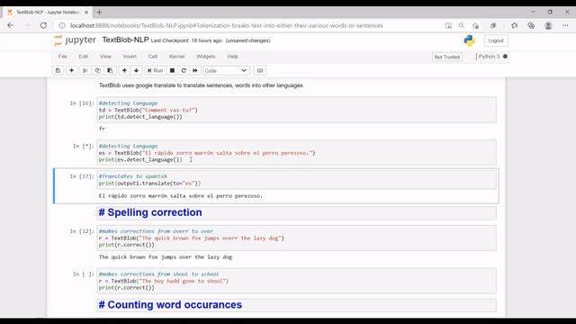Save notebook with the floppy disk icon

click(x=58, y=70)
